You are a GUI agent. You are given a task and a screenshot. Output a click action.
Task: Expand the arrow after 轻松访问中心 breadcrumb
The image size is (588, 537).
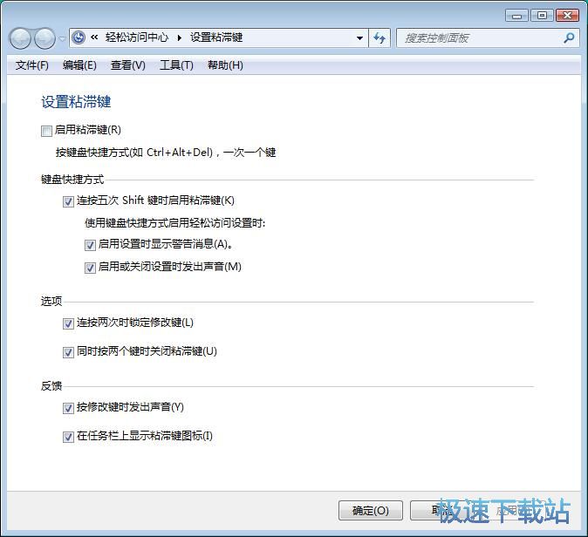[x=179, y=37]
